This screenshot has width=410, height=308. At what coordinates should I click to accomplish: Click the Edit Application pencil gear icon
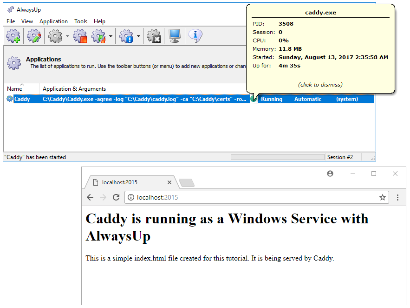[34, 36]
